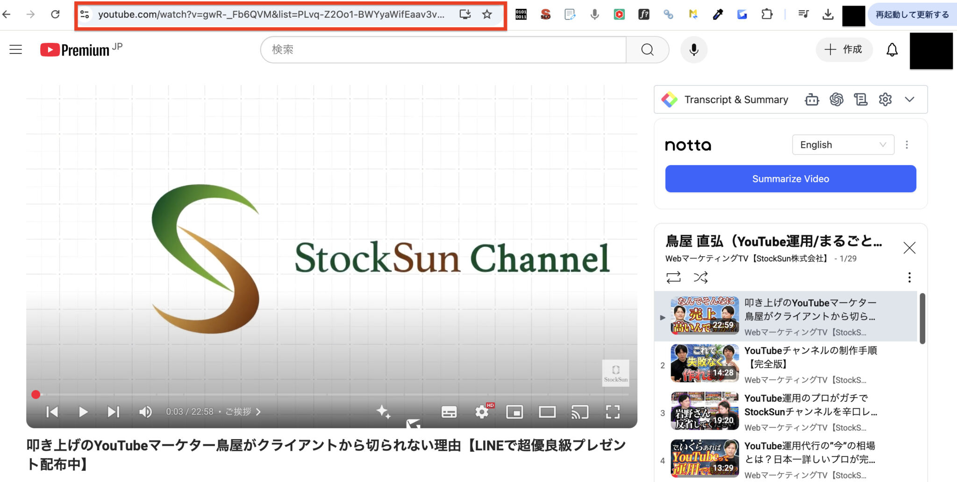Image resolution: width=957 pixels, height=482 pixels.
Task: Open the English language dropdown in Notta
Action: [842, 145]
